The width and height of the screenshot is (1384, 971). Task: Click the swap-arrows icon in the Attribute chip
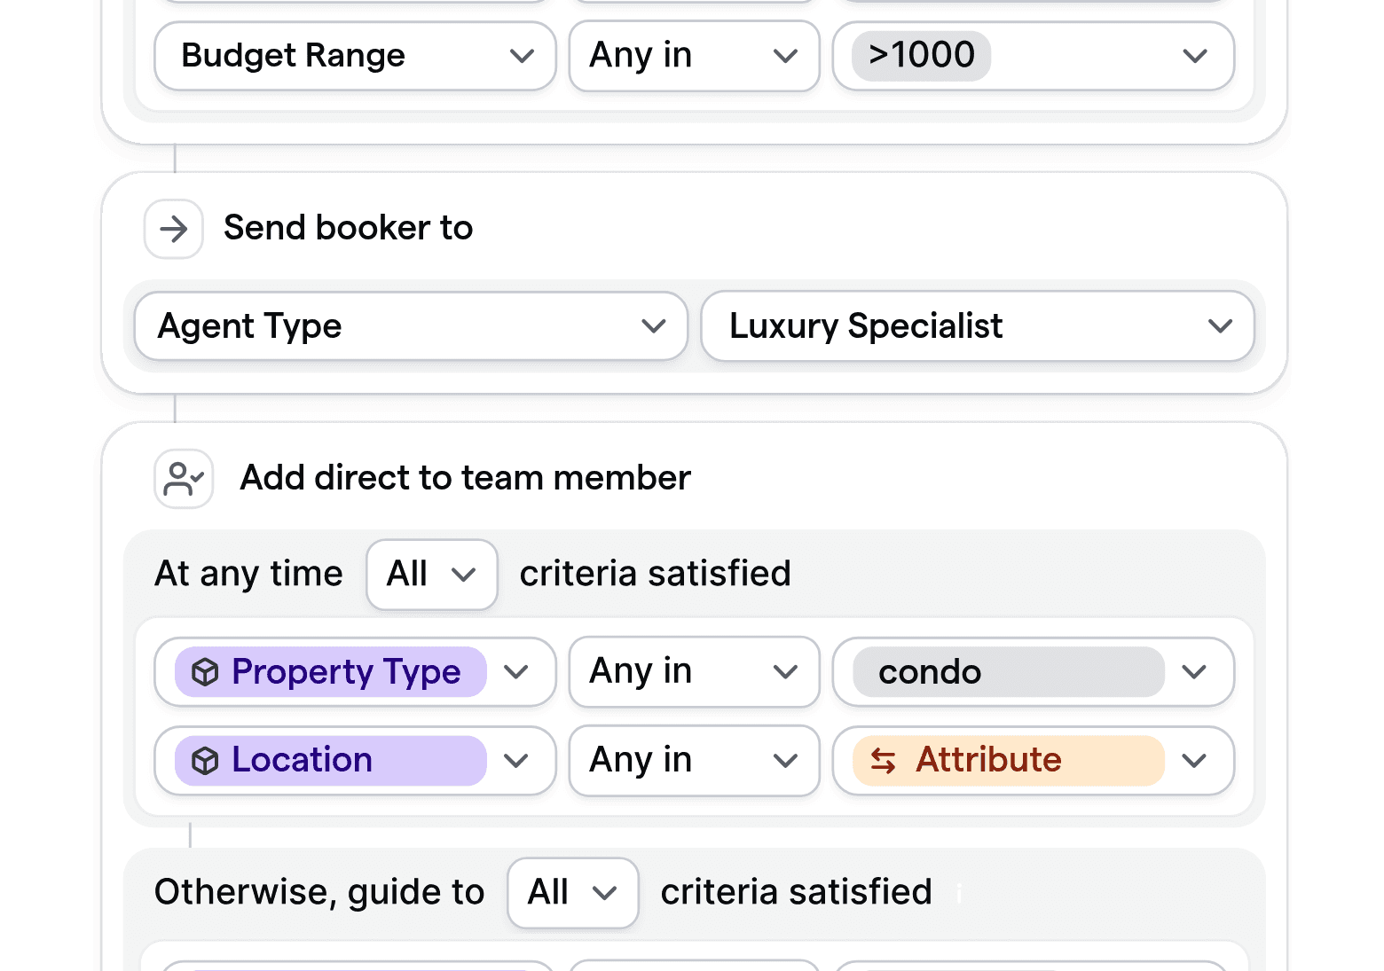(x=884, y=761)
